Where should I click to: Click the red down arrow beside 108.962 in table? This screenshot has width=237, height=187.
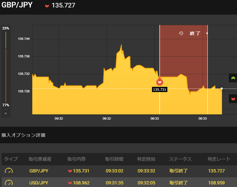[x=70, y=183]
